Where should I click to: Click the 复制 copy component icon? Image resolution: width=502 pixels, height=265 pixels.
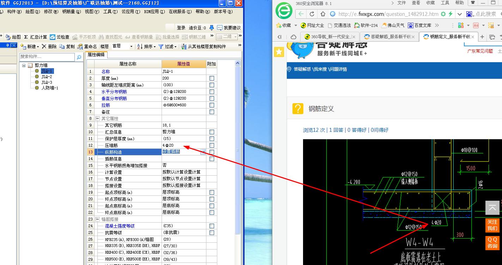tap(62, 46)
